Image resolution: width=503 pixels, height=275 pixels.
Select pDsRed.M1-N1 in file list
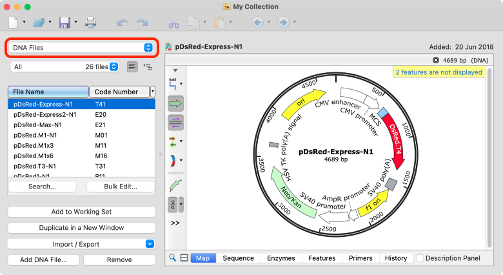point(81,135)
